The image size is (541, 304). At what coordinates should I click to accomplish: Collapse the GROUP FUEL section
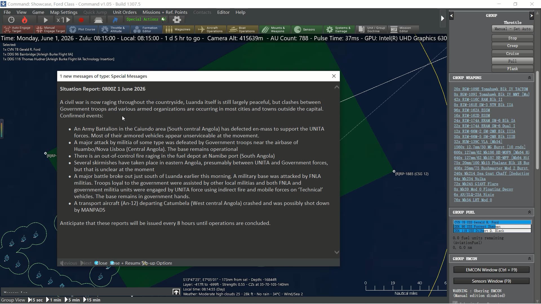[529, 212]
